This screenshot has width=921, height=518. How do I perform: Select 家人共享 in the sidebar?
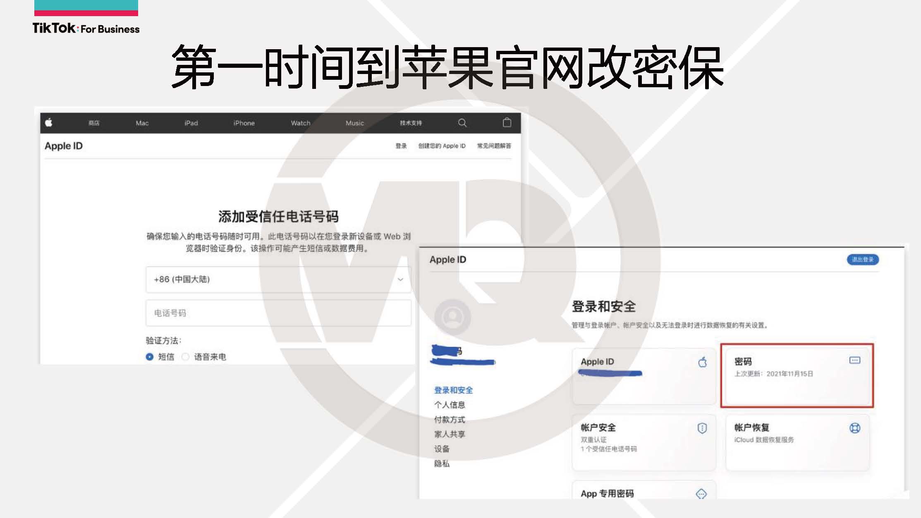click(450, 434)
